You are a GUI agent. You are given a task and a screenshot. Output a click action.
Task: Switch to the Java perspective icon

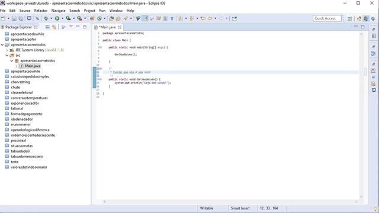pyautogui.click(x=366, y=18)
